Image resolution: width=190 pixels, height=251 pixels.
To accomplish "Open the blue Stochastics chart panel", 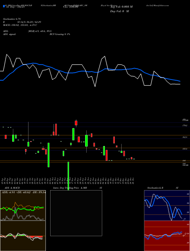I will tap(167, 205).
